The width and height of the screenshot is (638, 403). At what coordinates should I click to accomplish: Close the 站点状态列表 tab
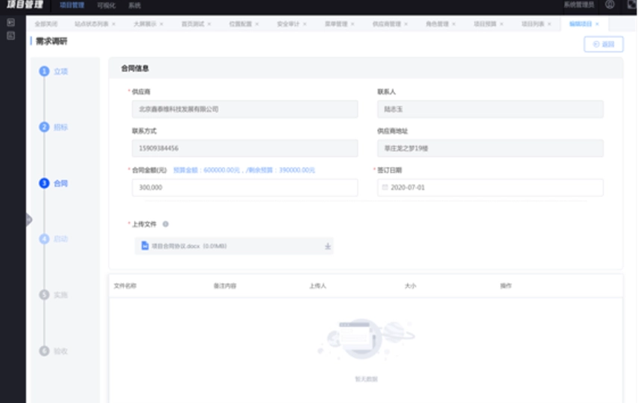[113, 24]
